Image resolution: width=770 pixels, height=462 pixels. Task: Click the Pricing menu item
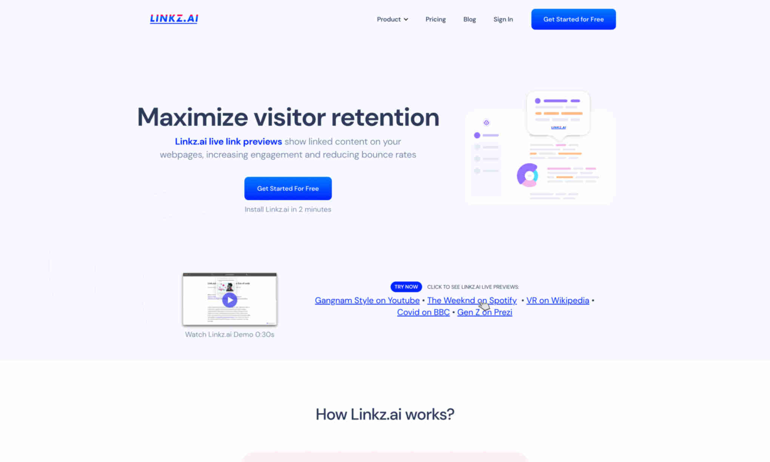(x=436, y=19)
